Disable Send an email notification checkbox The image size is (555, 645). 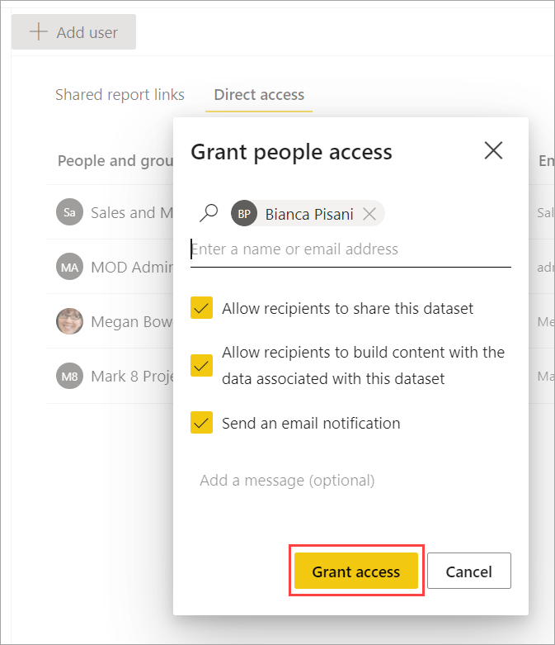(x=201, y=423)
